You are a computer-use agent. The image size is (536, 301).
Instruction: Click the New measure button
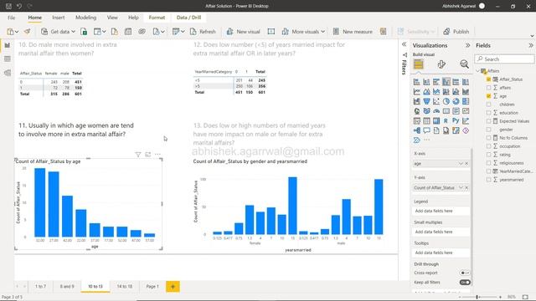click(353, 32)
